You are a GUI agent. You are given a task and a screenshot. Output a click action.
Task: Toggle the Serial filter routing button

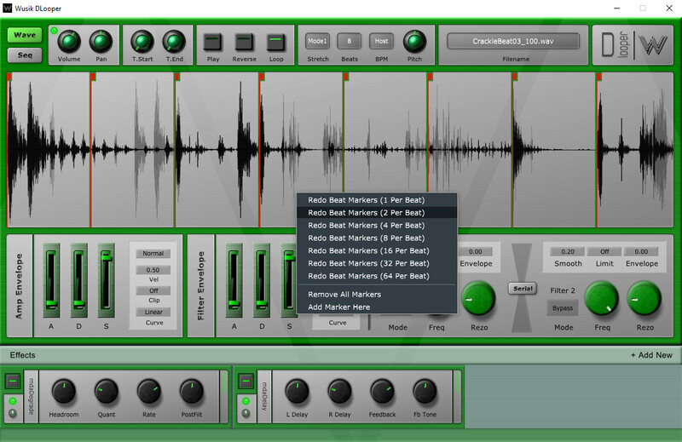[523, 289]
